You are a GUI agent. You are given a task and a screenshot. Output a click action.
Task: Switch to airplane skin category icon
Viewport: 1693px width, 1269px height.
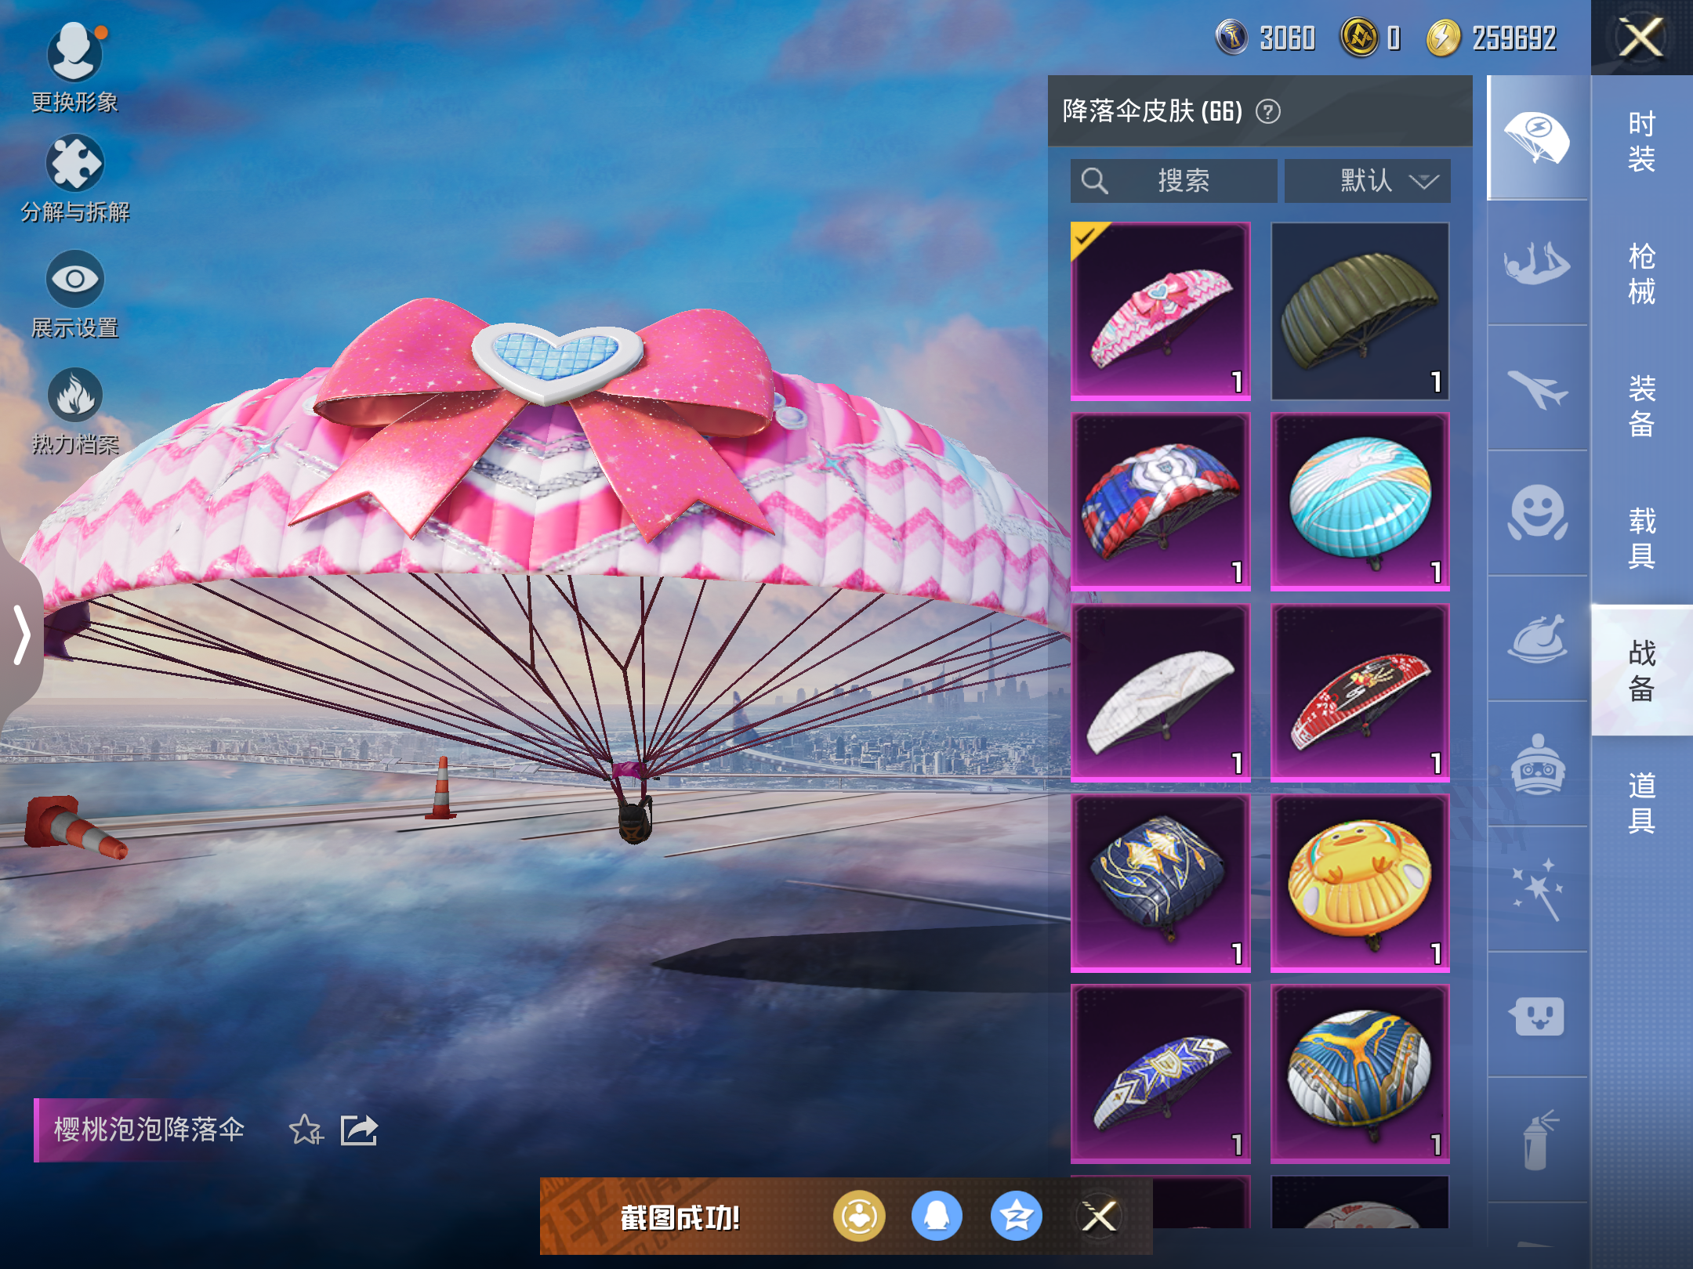coord(1537,389)
